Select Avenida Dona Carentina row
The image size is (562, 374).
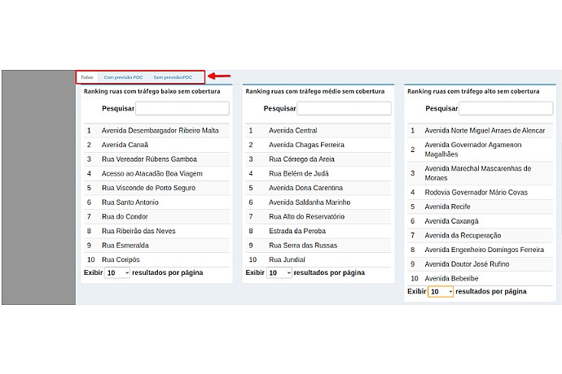pos(318,188)
